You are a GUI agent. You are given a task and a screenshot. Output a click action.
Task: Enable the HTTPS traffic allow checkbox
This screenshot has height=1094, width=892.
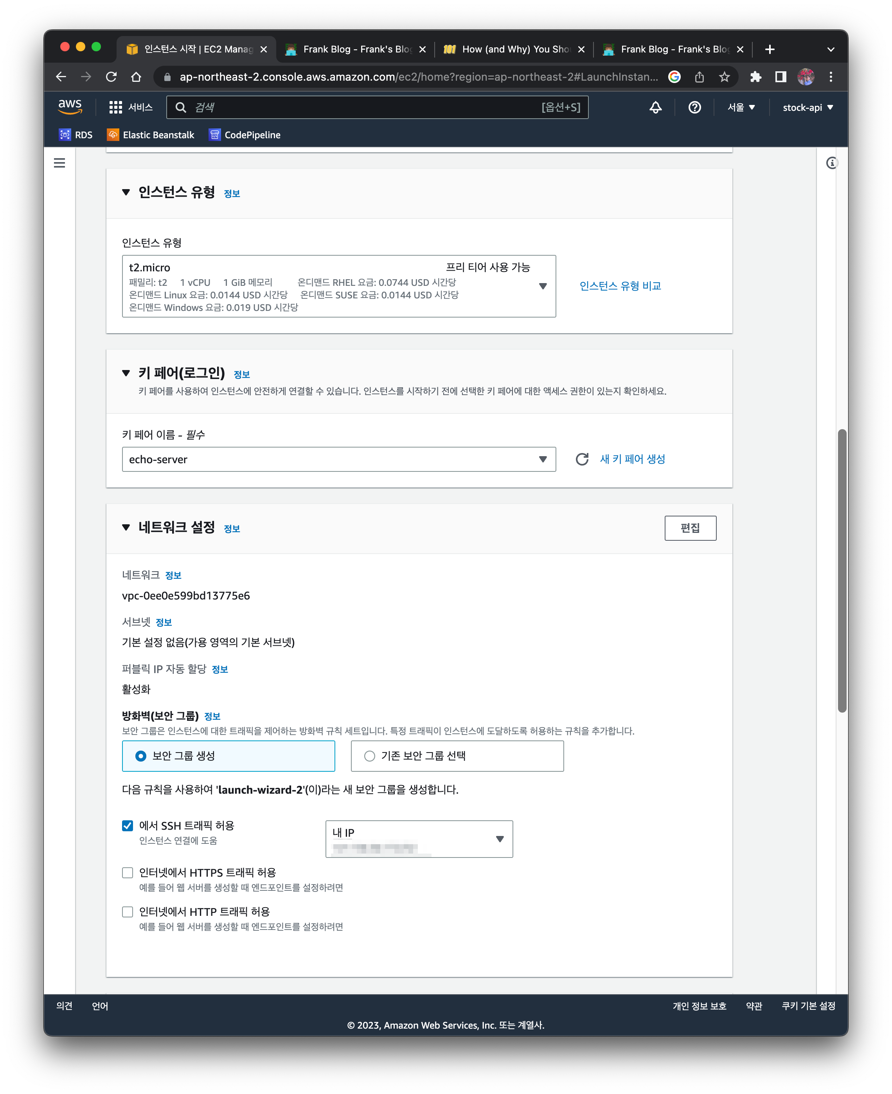[x=128, y=872]
